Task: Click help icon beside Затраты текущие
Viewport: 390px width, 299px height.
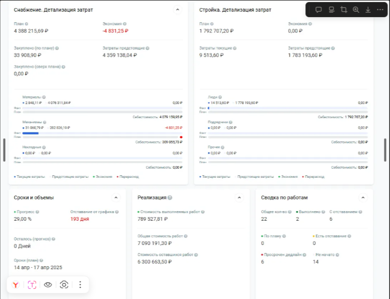Action: [x=235, y=48]
